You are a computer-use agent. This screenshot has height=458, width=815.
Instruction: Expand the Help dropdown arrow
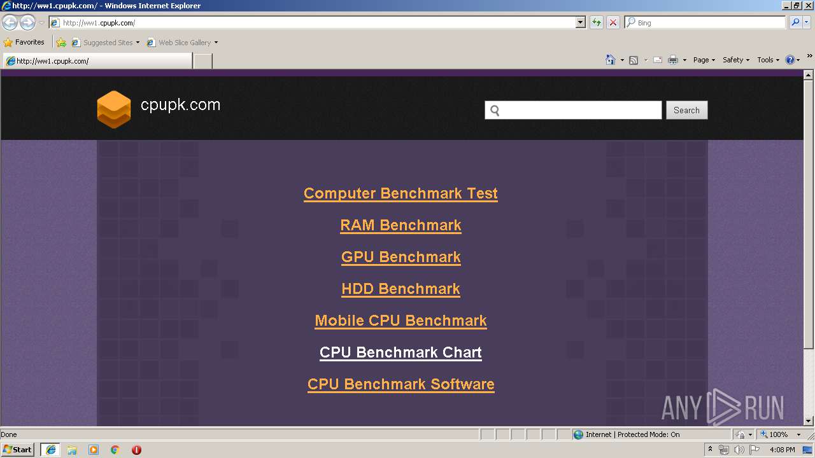[x=799, y=60]
